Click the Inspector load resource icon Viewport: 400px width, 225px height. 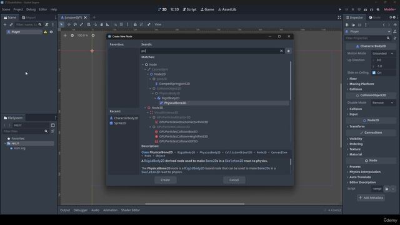pyautogui.click(x=353, y=25)
